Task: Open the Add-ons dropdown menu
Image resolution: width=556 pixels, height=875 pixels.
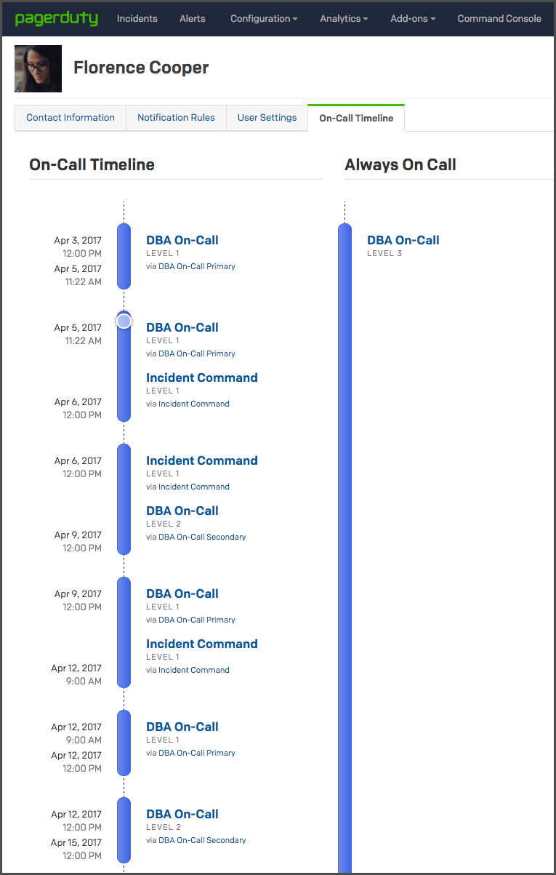Action: [413, 18]
